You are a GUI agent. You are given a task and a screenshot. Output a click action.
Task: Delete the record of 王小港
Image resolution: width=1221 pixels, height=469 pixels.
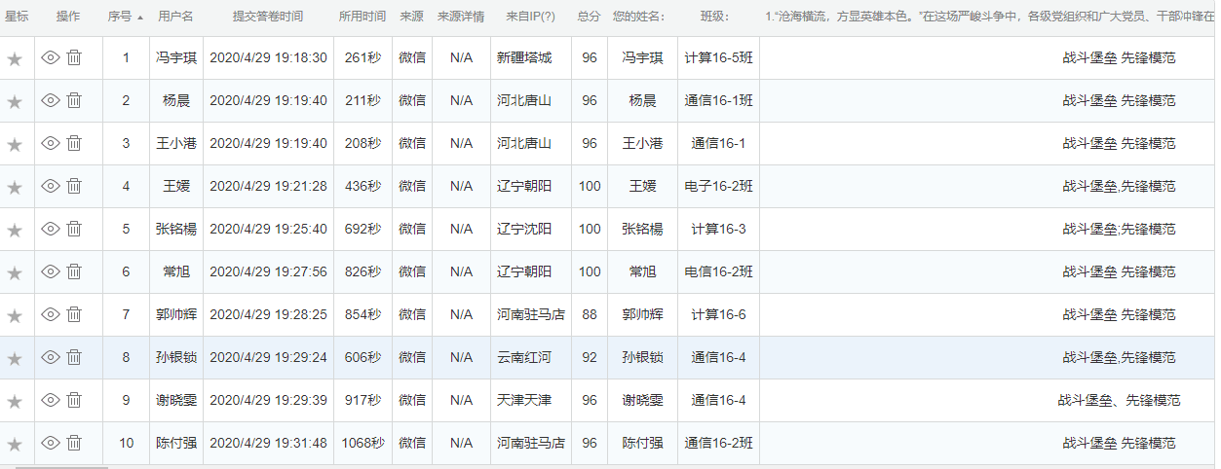74,144
